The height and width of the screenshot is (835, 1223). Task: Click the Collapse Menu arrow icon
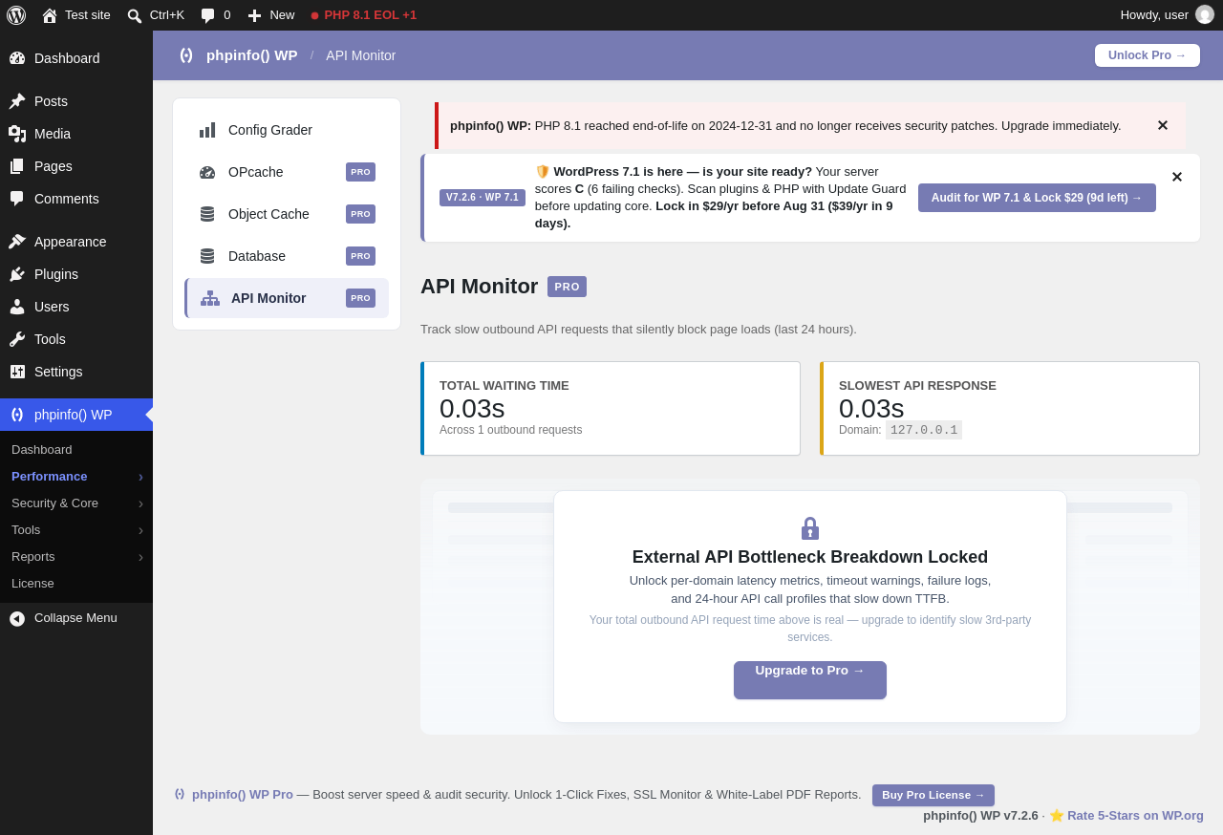click(17, 618)
